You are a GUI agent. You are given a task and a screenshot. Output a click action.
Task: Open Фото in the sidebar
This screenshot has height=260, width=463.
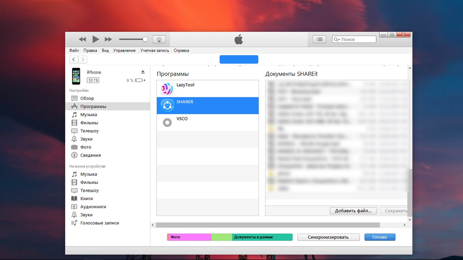(108, 147)
